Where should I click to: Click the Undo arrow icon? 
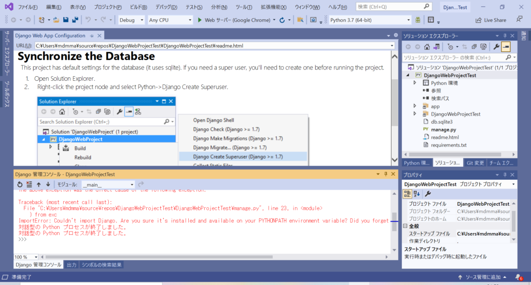pos(88,20)
